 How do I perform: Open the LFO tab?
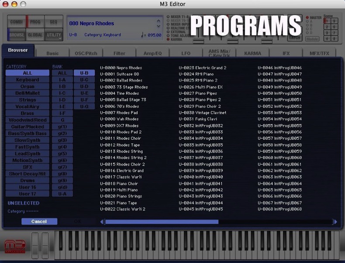point(186,53)
